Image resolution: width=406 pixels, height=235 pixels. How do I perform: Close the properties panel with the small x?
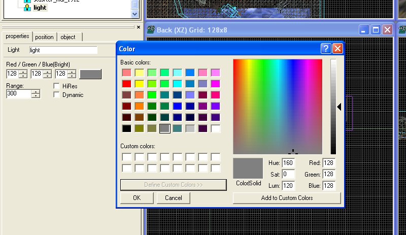(139, 27)
